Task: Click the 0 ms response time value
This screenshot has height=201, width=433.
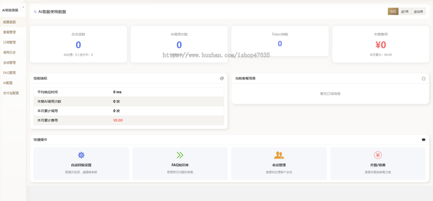Action: (117, 92)
